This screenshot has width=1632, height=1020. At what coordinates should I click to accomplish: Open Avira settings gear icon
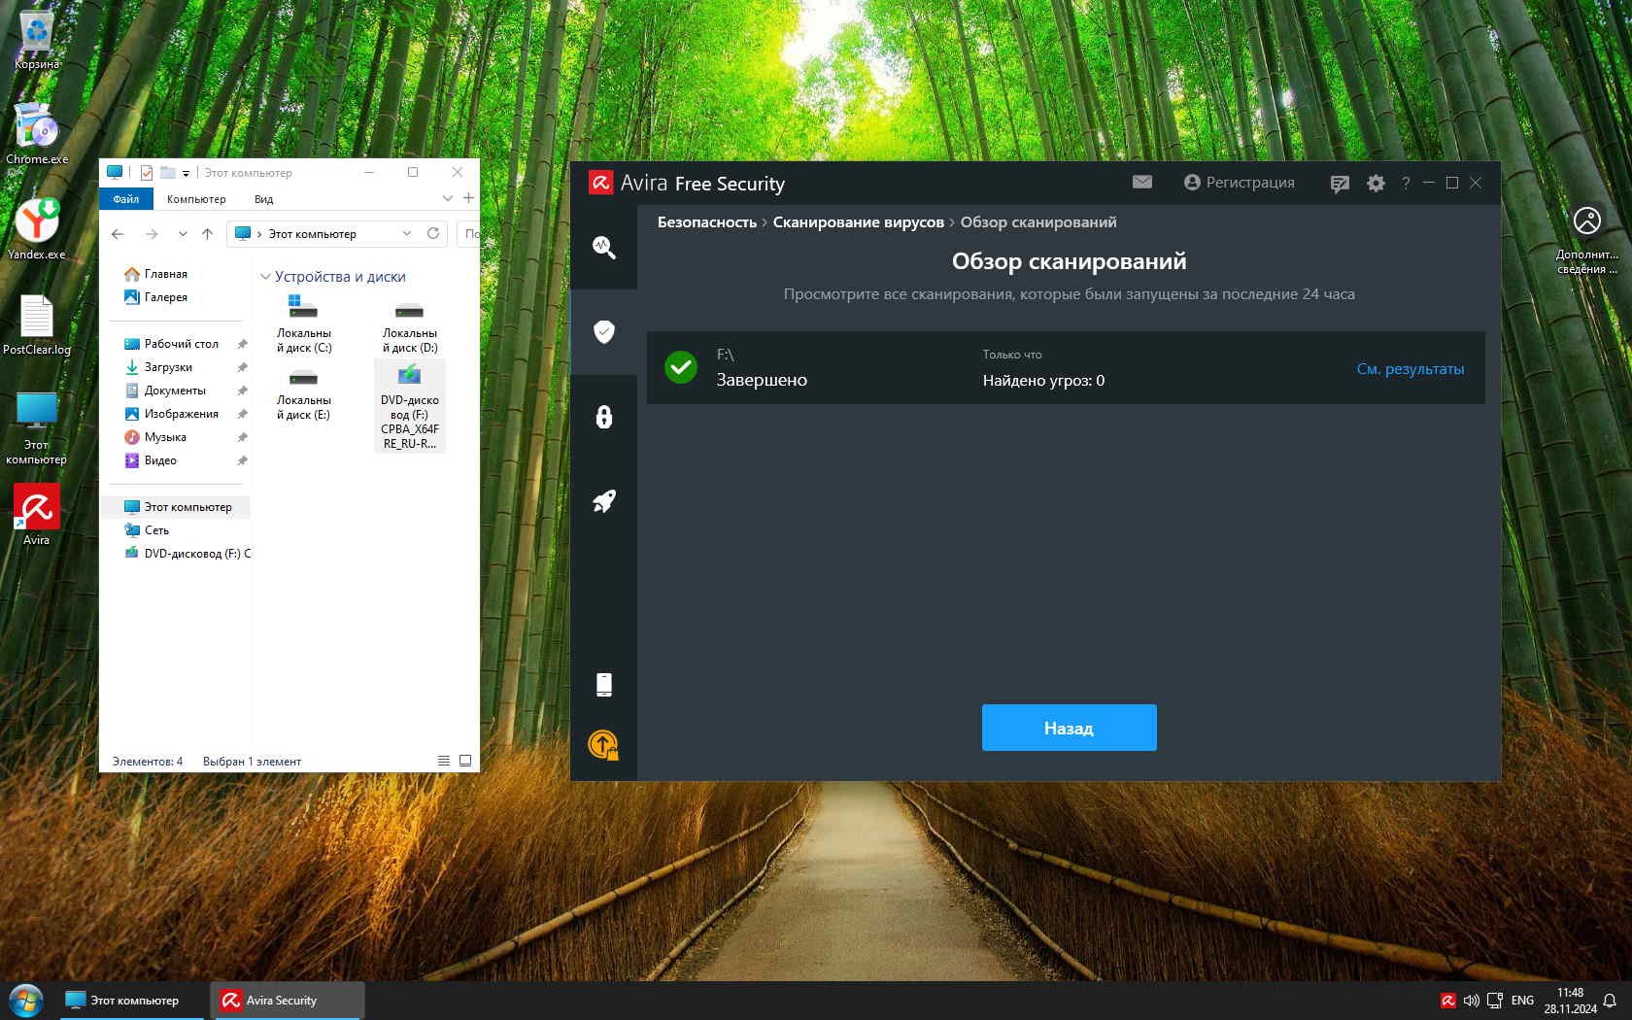click(x=1376, y=184)
